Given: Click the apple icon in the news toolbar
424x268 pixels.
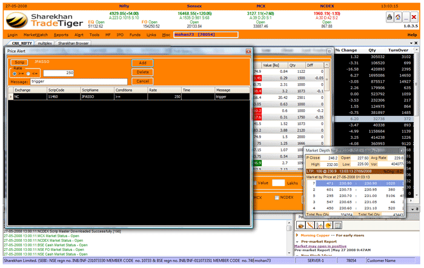Looking at the screenshot, I should coord(319,225).
